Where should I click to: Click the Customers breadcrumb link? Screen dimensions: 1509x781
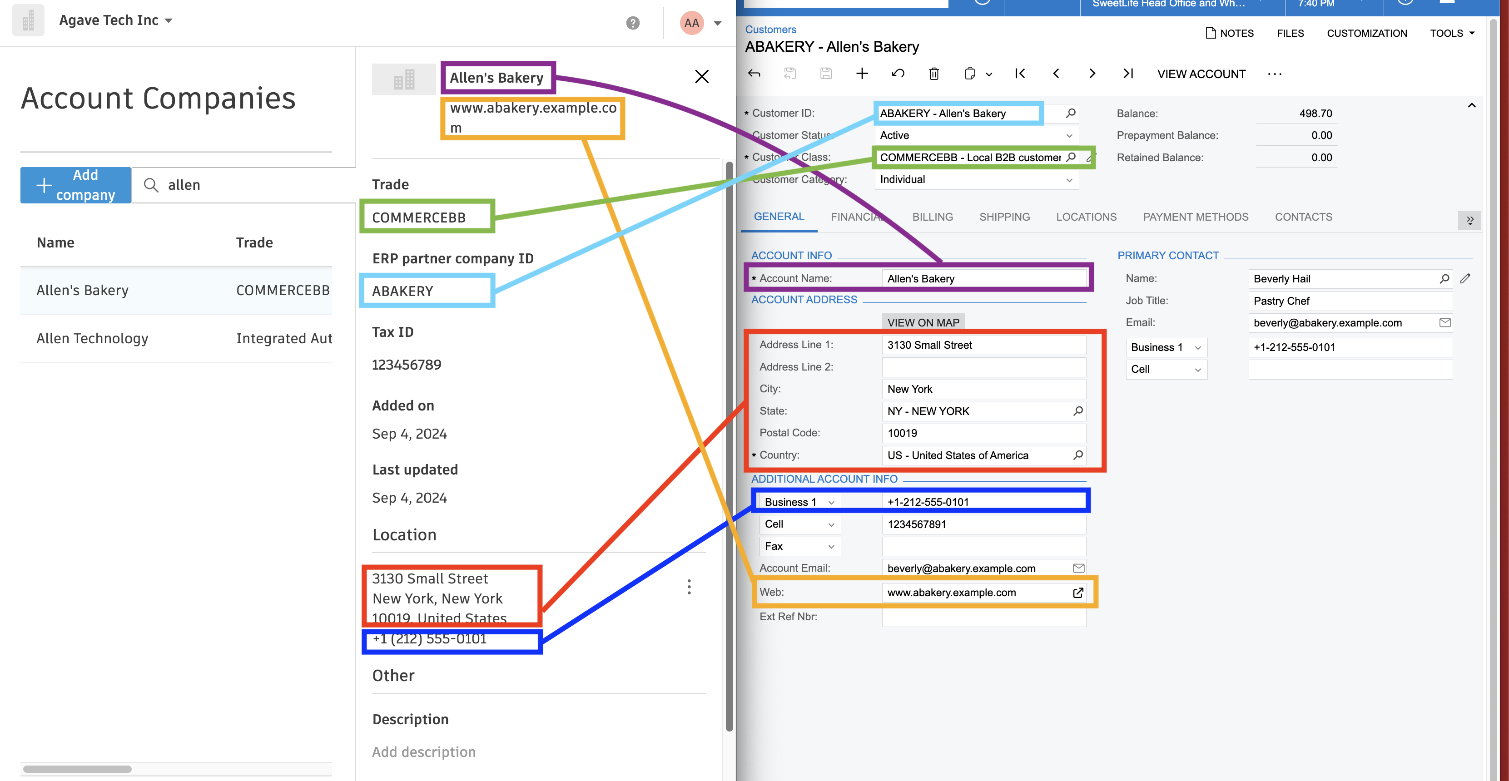(770, 29)
